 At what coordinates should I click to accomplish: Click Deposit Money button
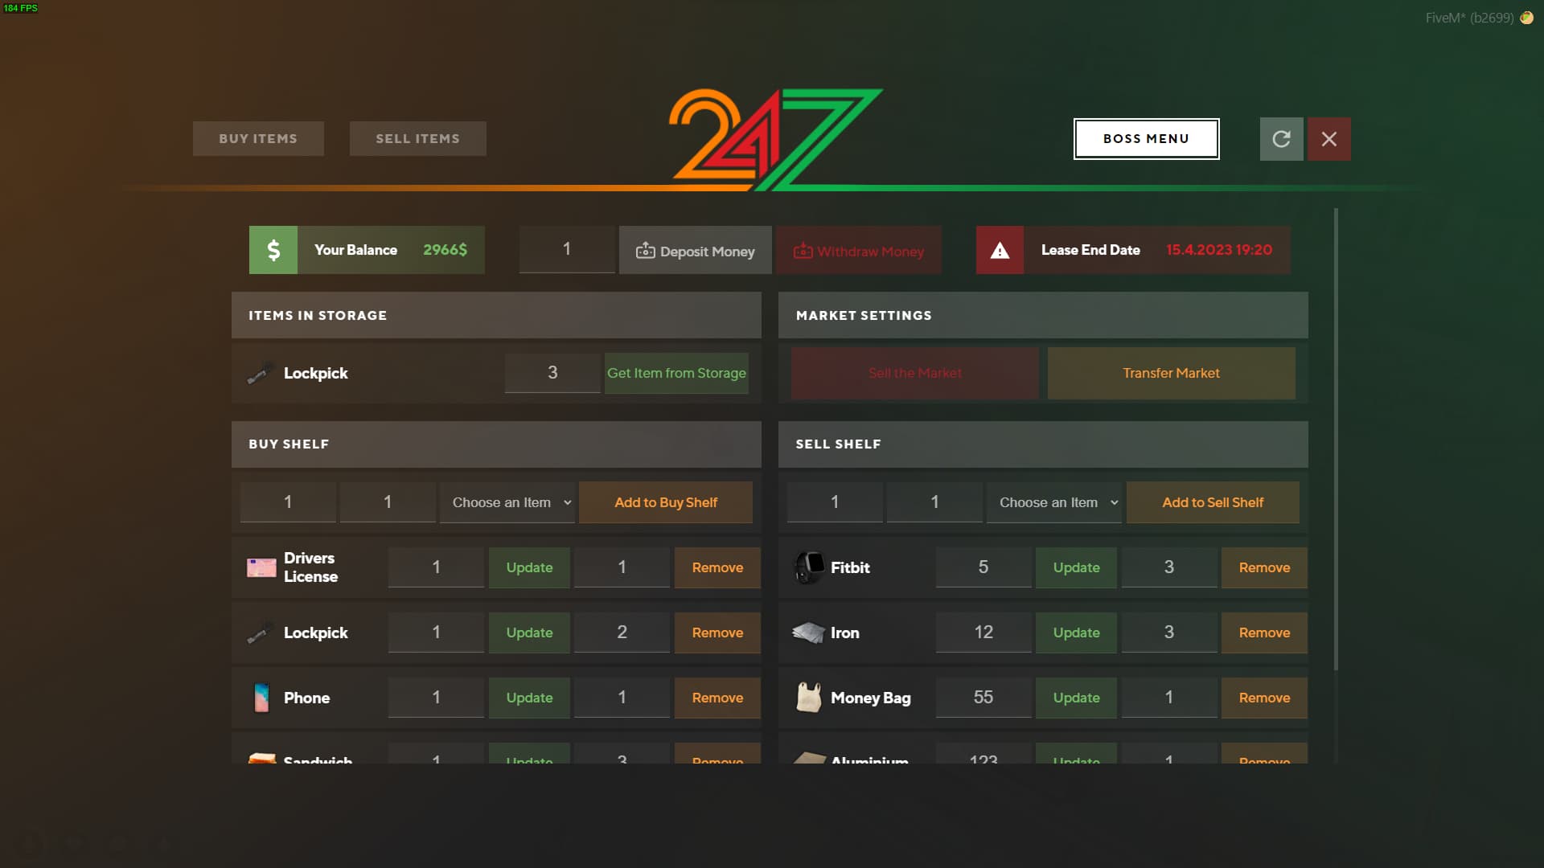tap(696, 251)
